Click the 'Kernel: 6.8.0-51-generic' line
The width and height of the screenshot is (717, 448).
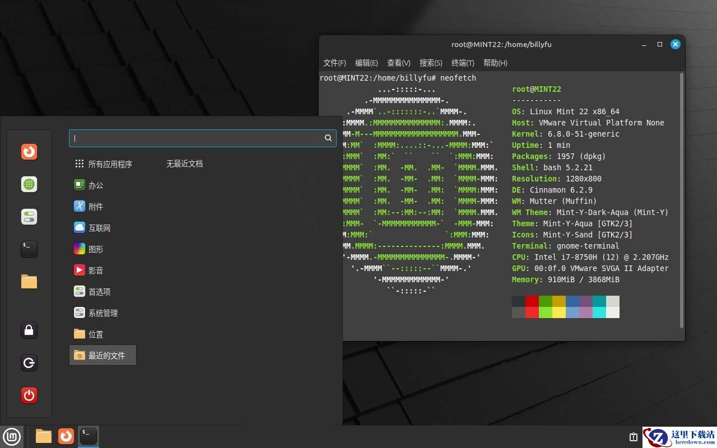tap(566, 134)
